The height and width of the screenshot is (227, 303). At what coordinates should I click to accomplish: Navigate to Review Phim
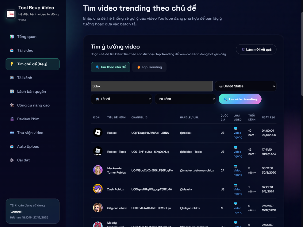tap(28, 119)
